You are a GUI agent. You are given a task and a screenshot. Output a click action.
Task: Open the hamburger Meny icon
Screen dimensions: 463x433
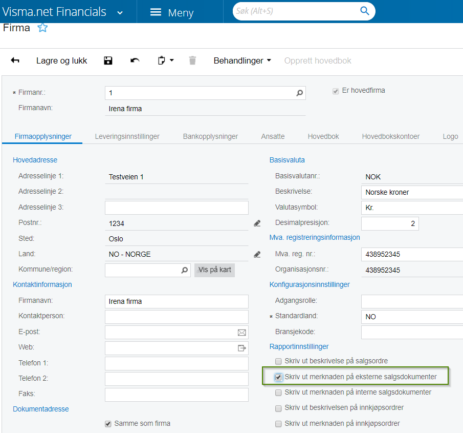pos(156,12)
